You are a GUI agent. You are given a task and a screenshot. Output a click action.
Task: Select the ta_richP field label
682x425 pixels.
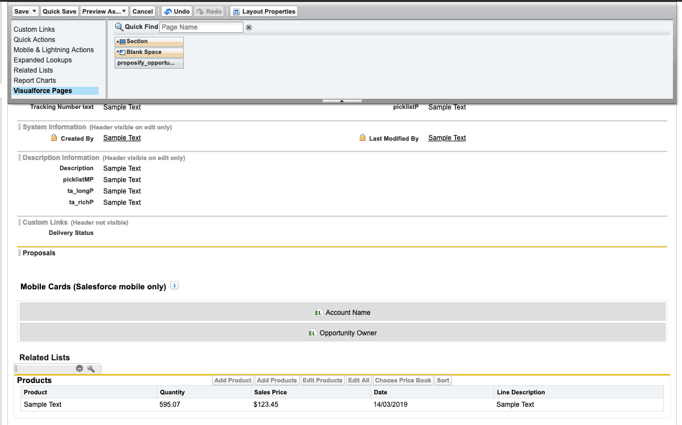click(x=81, y=203)
